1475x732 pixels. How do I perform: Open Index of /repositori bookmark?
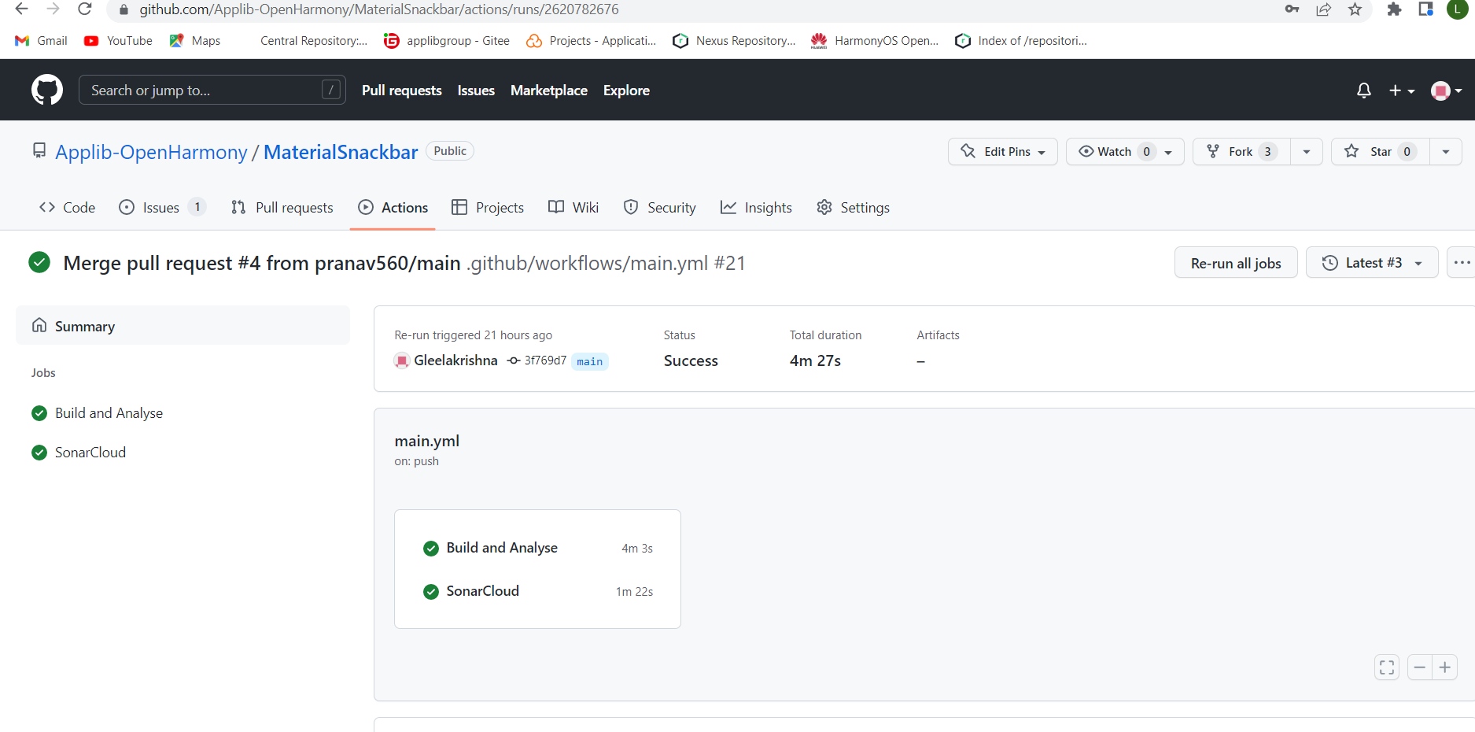coord(1020,41)
